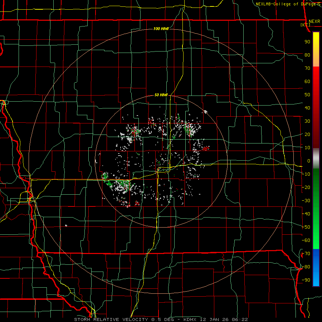Select the NEXR label above the scale
The height and width of the screenshot is (322, 322).
click(314, 21)
